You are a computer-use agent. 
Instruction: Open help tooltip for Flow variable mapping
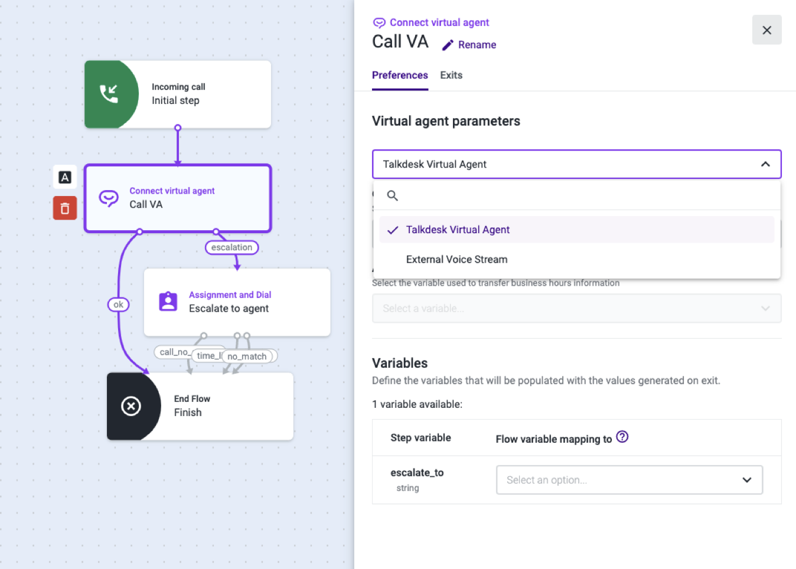click(x=622, y=437)
